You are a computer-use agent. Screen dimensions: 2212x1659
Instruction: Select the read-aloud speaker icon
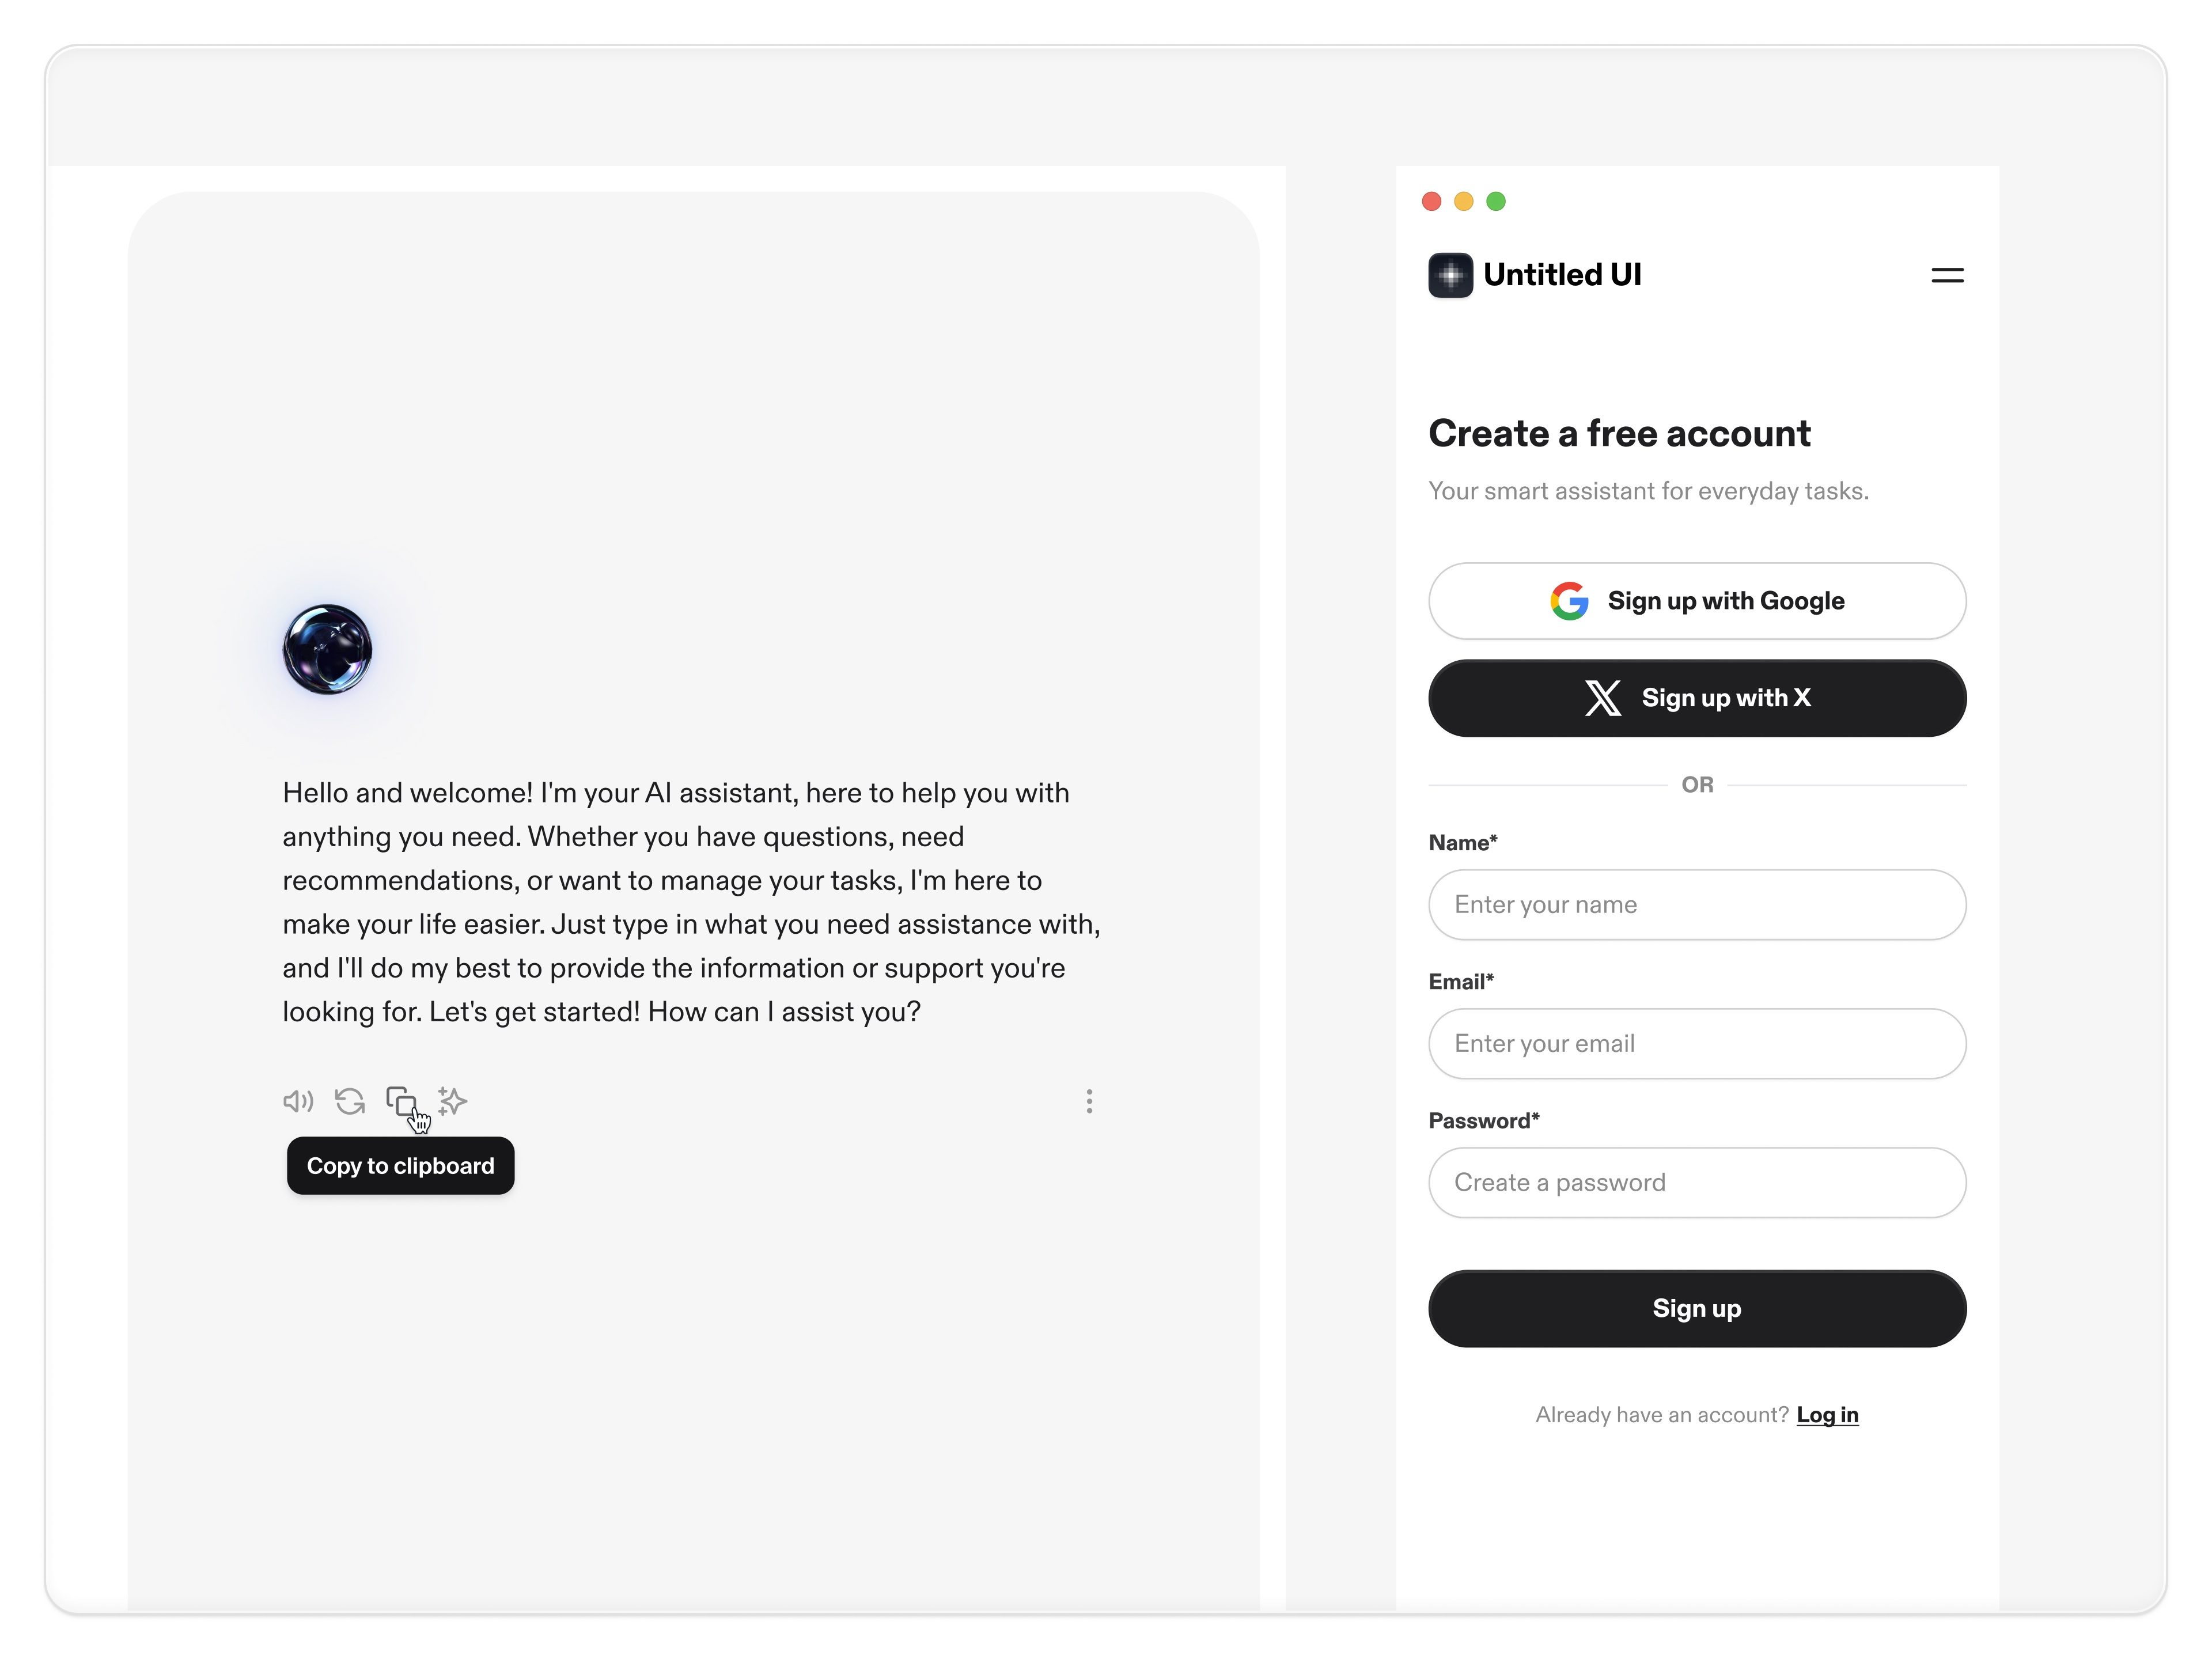[297, 1101]
